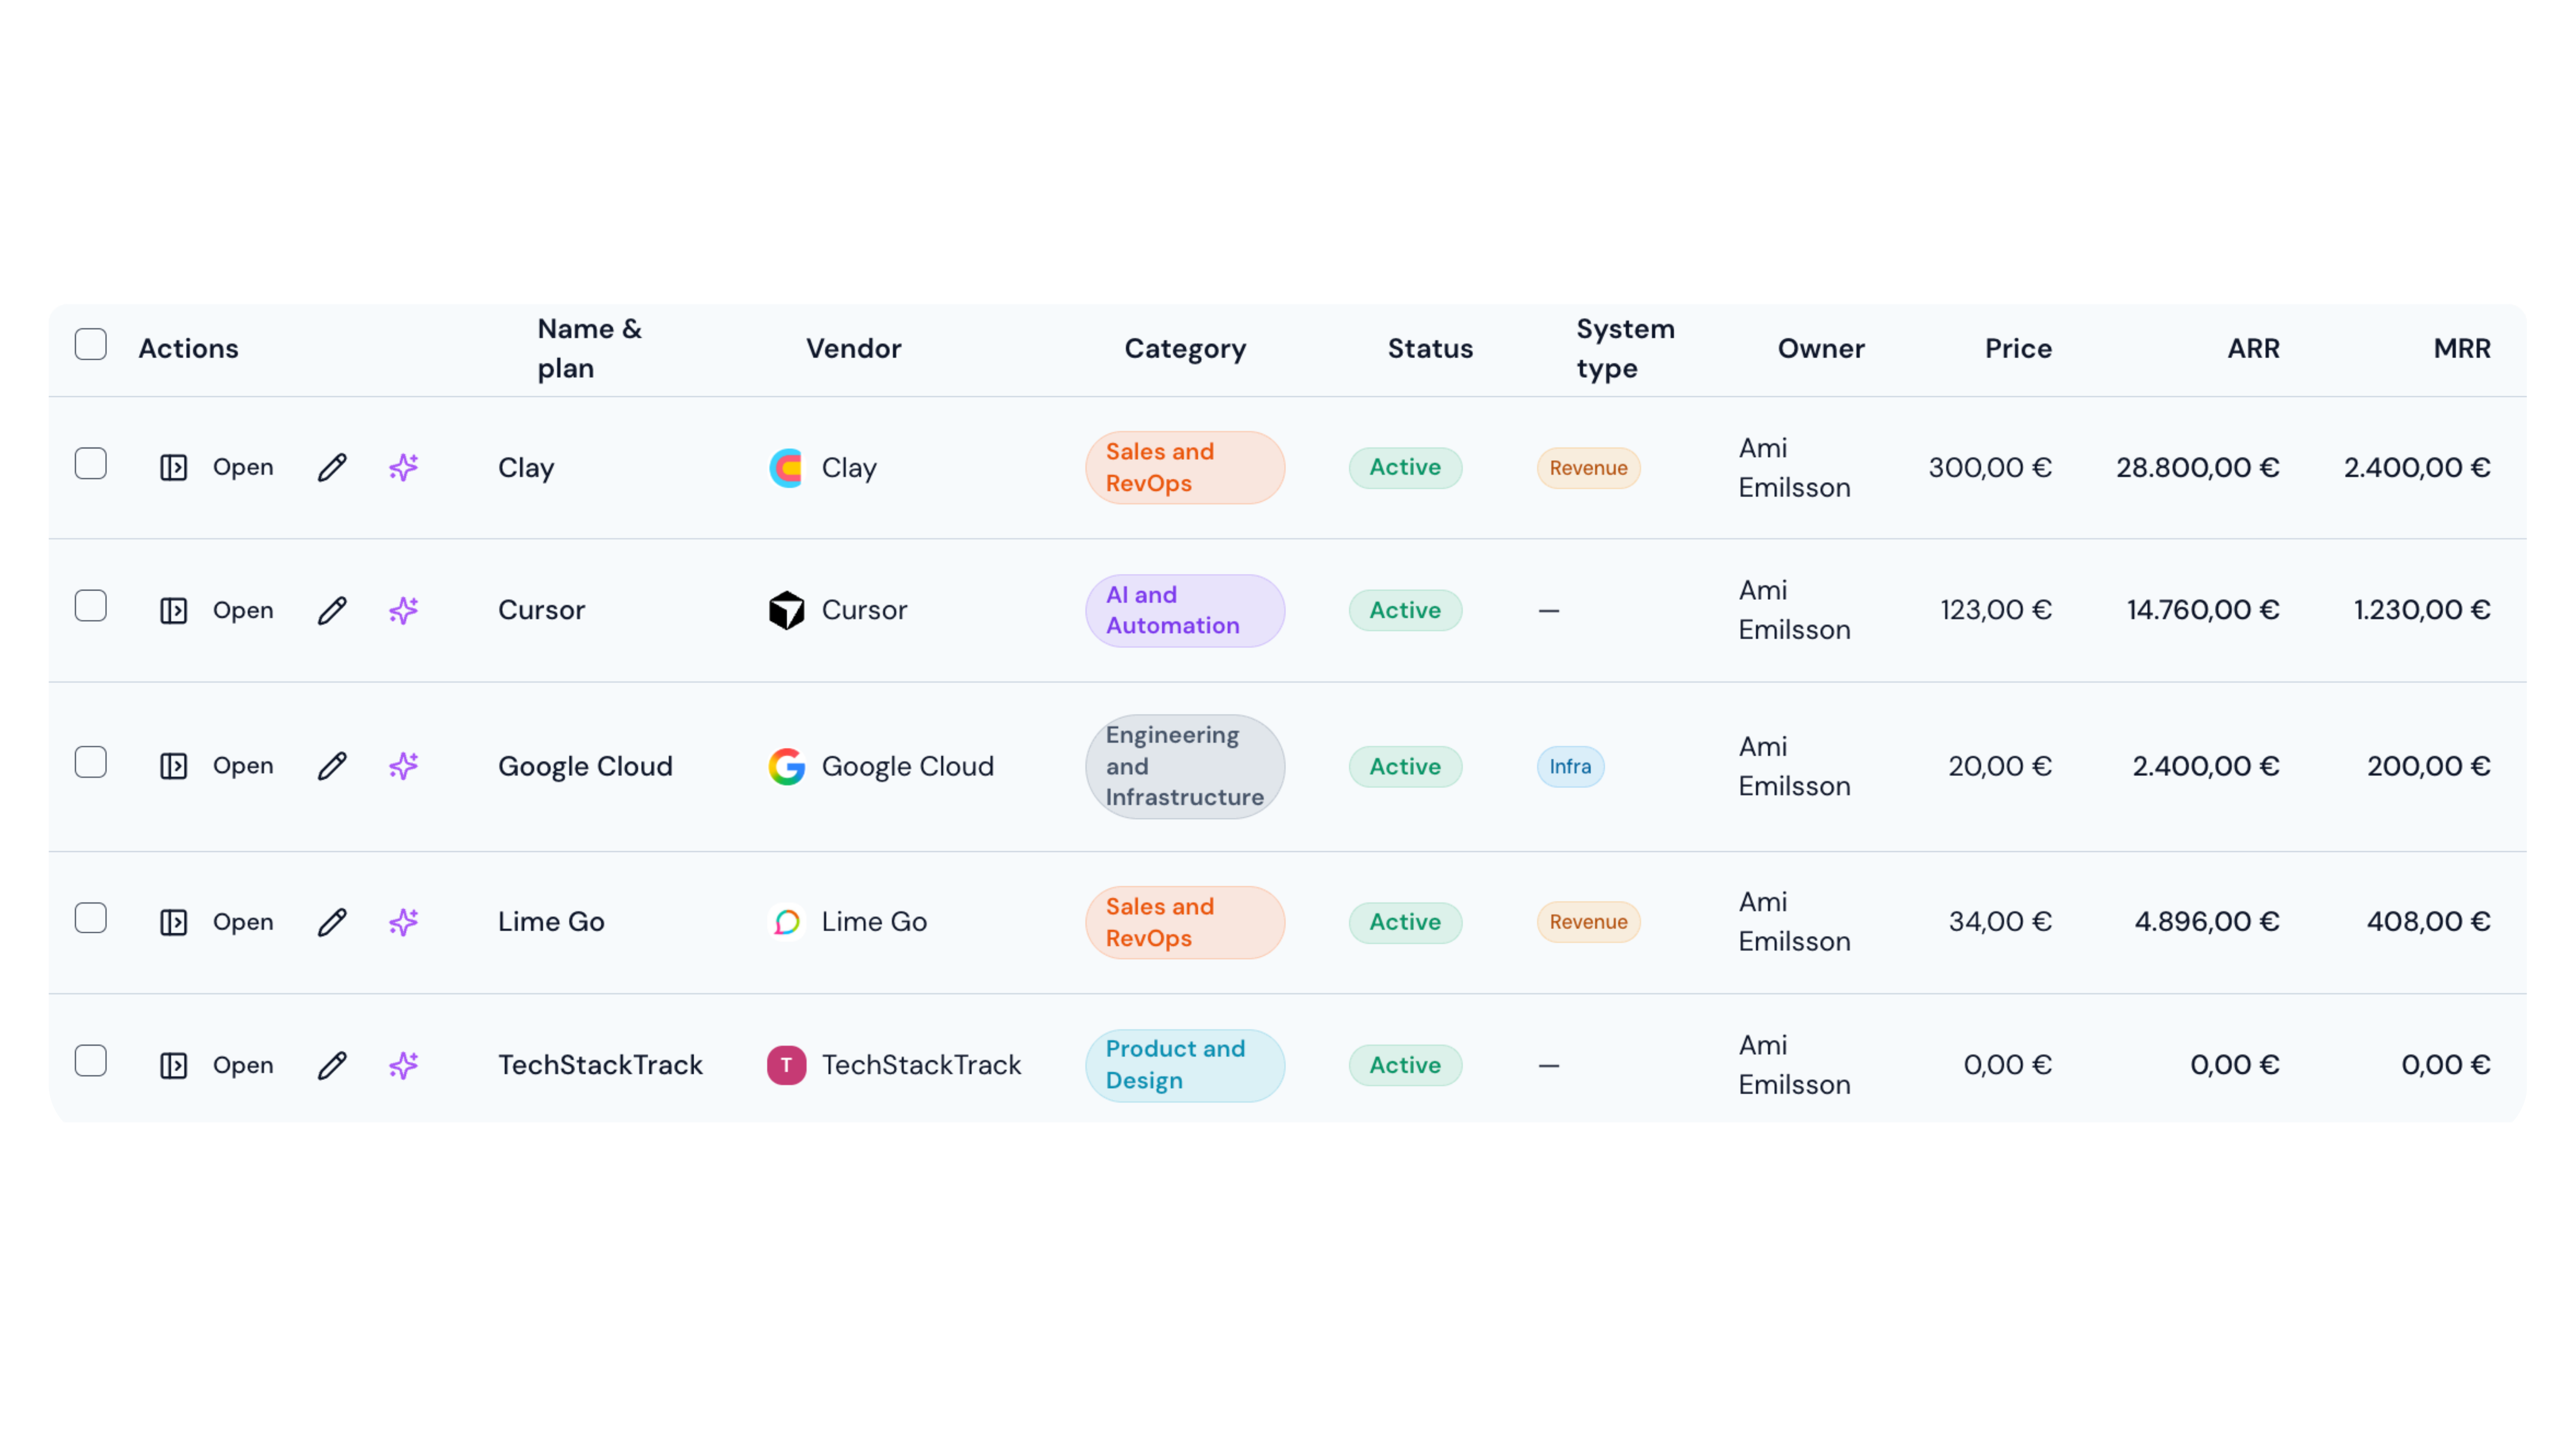Sort by the ARR column header
This screenshot has height=1449, width=2576.
pyautogui.click(x=2253, y=348)
